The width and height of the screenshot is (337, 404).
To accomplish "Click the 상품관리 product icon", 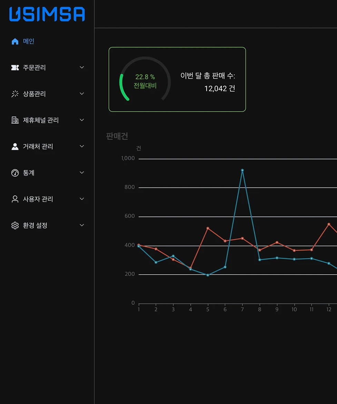I will click(14, 93).
